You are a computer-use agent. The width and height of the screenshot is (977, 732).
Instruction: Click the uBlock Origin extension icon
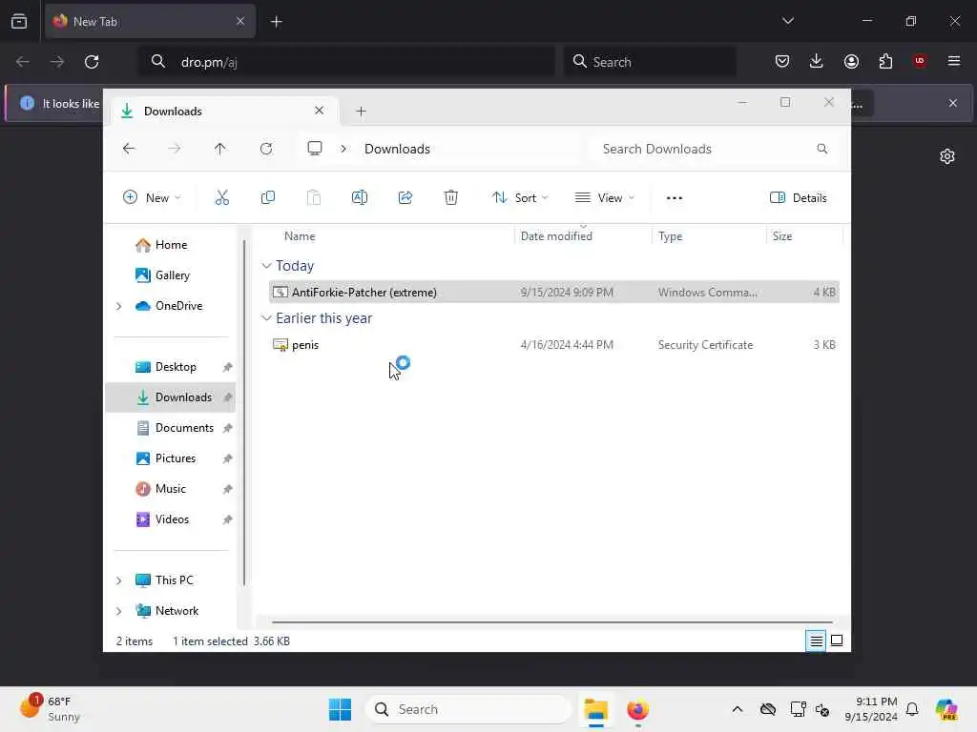pos(920,61)
